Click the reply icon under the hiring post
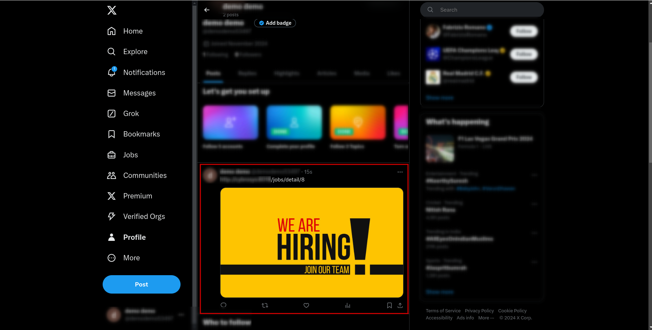 point(223,305)
